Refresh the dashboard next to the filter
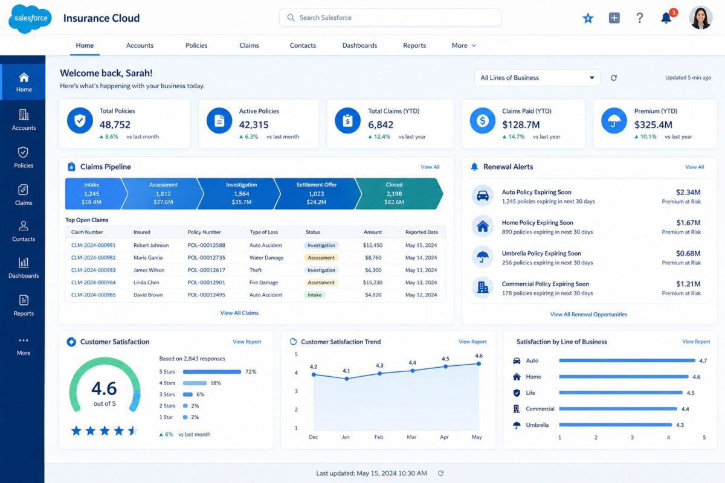 click(x=614, y=78)
